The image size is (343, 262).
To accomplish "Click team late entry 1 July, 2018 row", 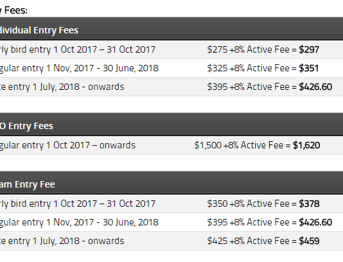I will (171, 241).
